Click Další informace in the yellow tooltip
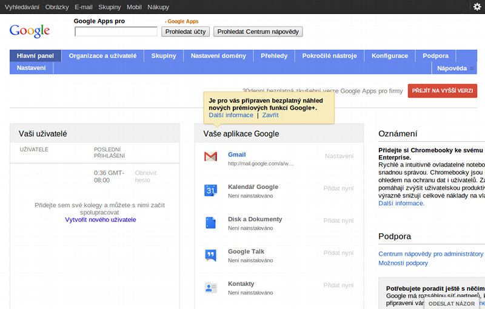The height and width of the screenshot is (309, 485). (x=231, y=115)
